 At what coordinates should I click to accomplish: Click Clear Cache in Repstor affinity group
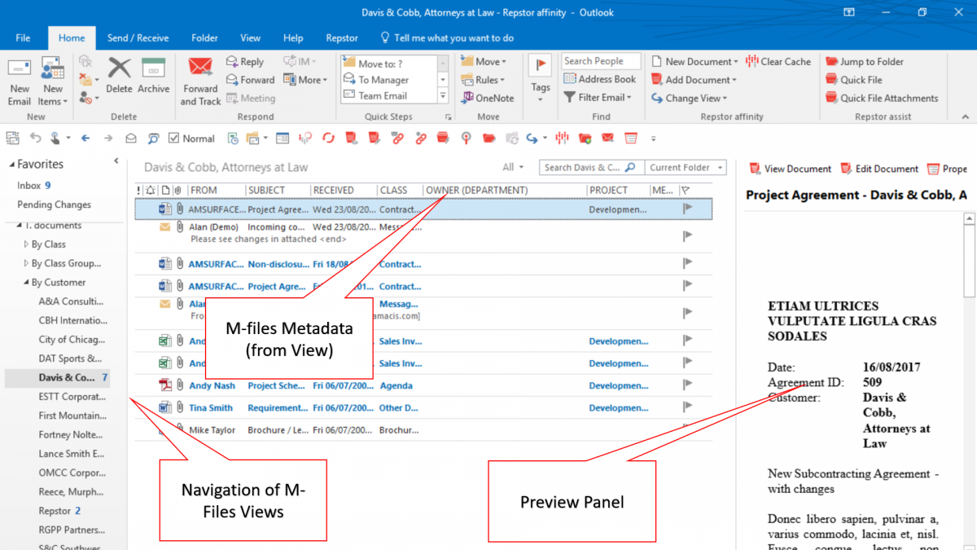click(778, 61)
